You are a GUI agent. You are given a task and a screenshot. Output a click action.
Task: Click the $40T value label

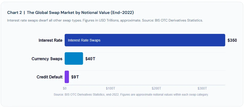click(x=90, y=59)
